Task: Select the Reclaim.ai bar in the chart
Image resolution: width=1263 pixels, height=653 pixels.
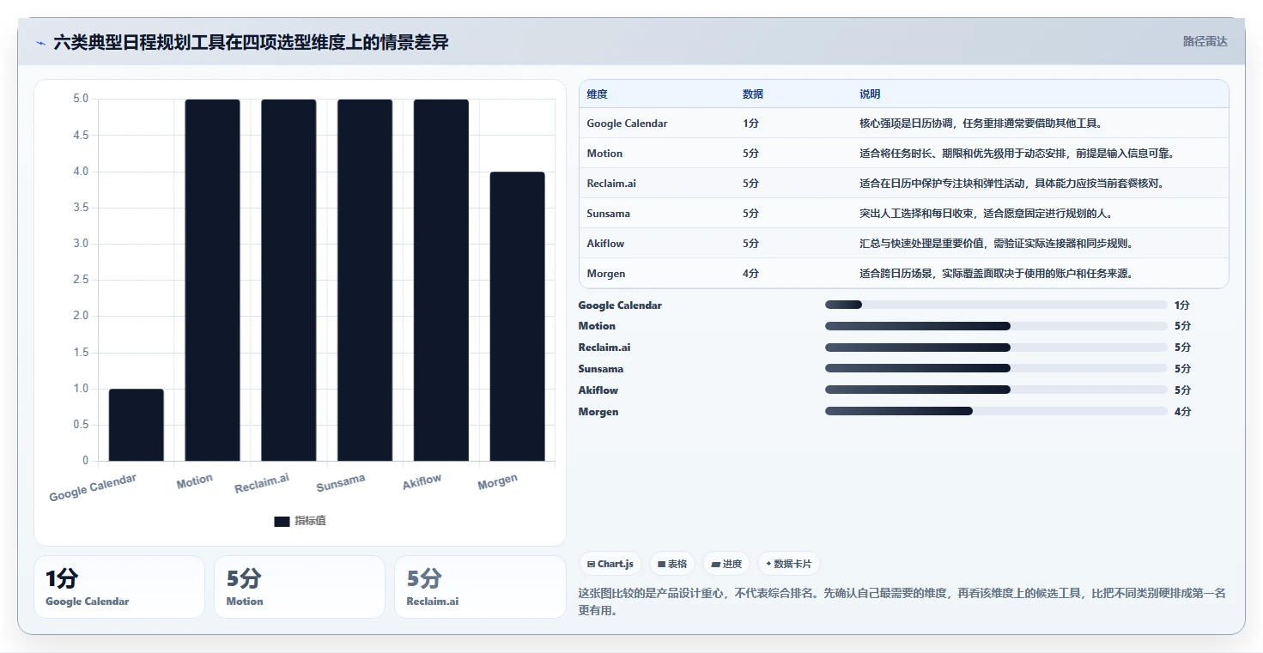Action: (288, 280)
